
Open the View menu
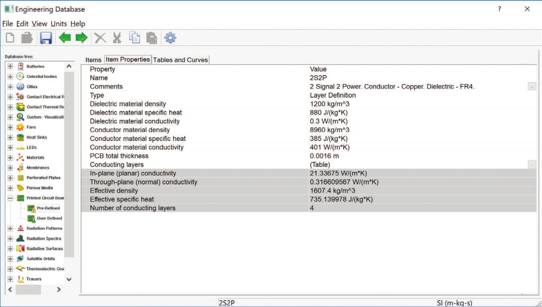[40, 24]
